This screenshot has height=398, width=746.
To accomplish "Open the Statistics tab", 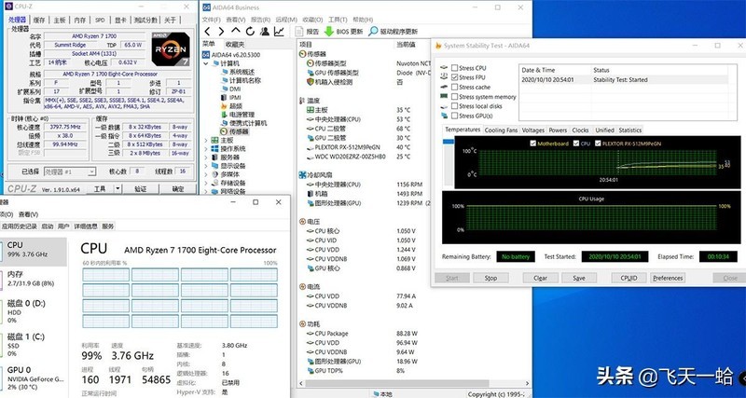I will pos(630,130).
